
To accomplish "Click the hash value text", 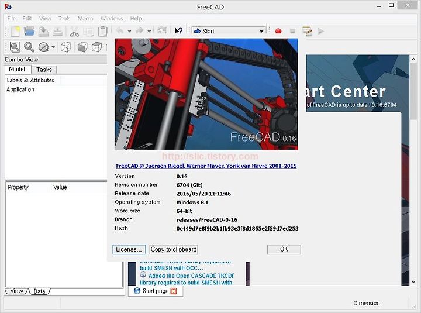I will tap(237, 228).
